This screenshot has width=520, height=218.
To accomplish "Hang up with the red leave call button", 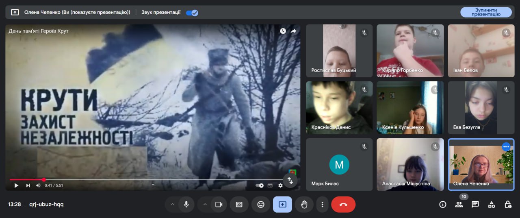I will [343, 205].
